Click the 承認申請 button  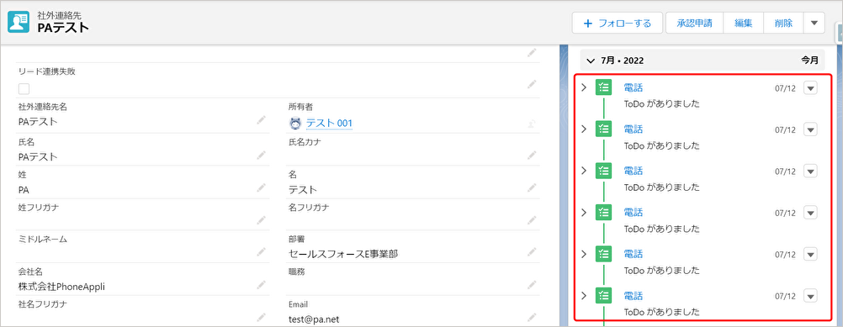(x=695, y=23)
